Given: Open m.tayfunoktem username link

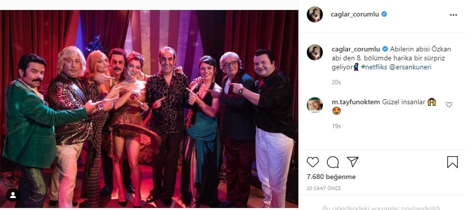Looking at the screenshot, I should 356,102.
